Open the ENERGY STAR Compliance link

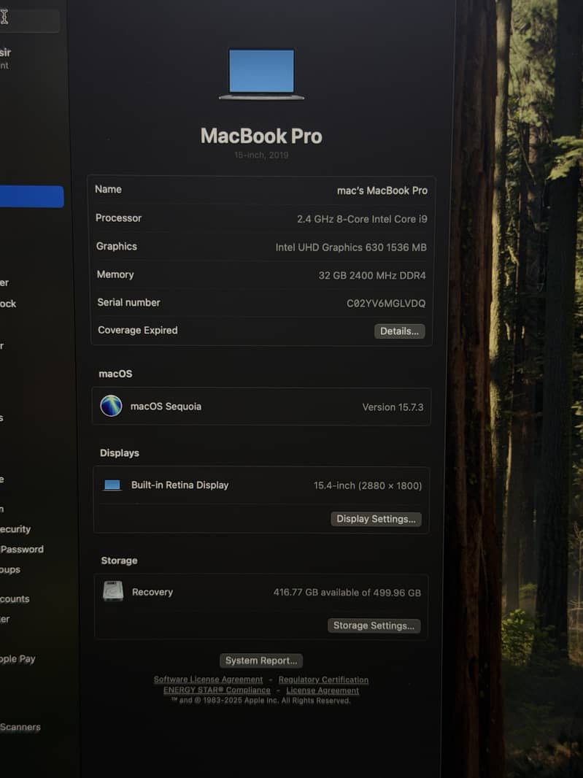217,690
